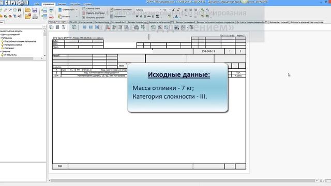
Task: Click the magnifier with red circle icon
Action: click(x=10, y=16)
